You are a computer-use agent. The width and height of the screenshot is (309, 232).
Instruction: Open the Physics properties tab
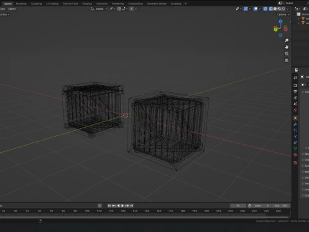[x=295, y=137]
